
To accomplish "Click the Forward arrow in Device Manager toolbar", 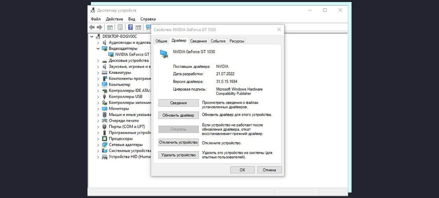I will click(x=99, y=27).
